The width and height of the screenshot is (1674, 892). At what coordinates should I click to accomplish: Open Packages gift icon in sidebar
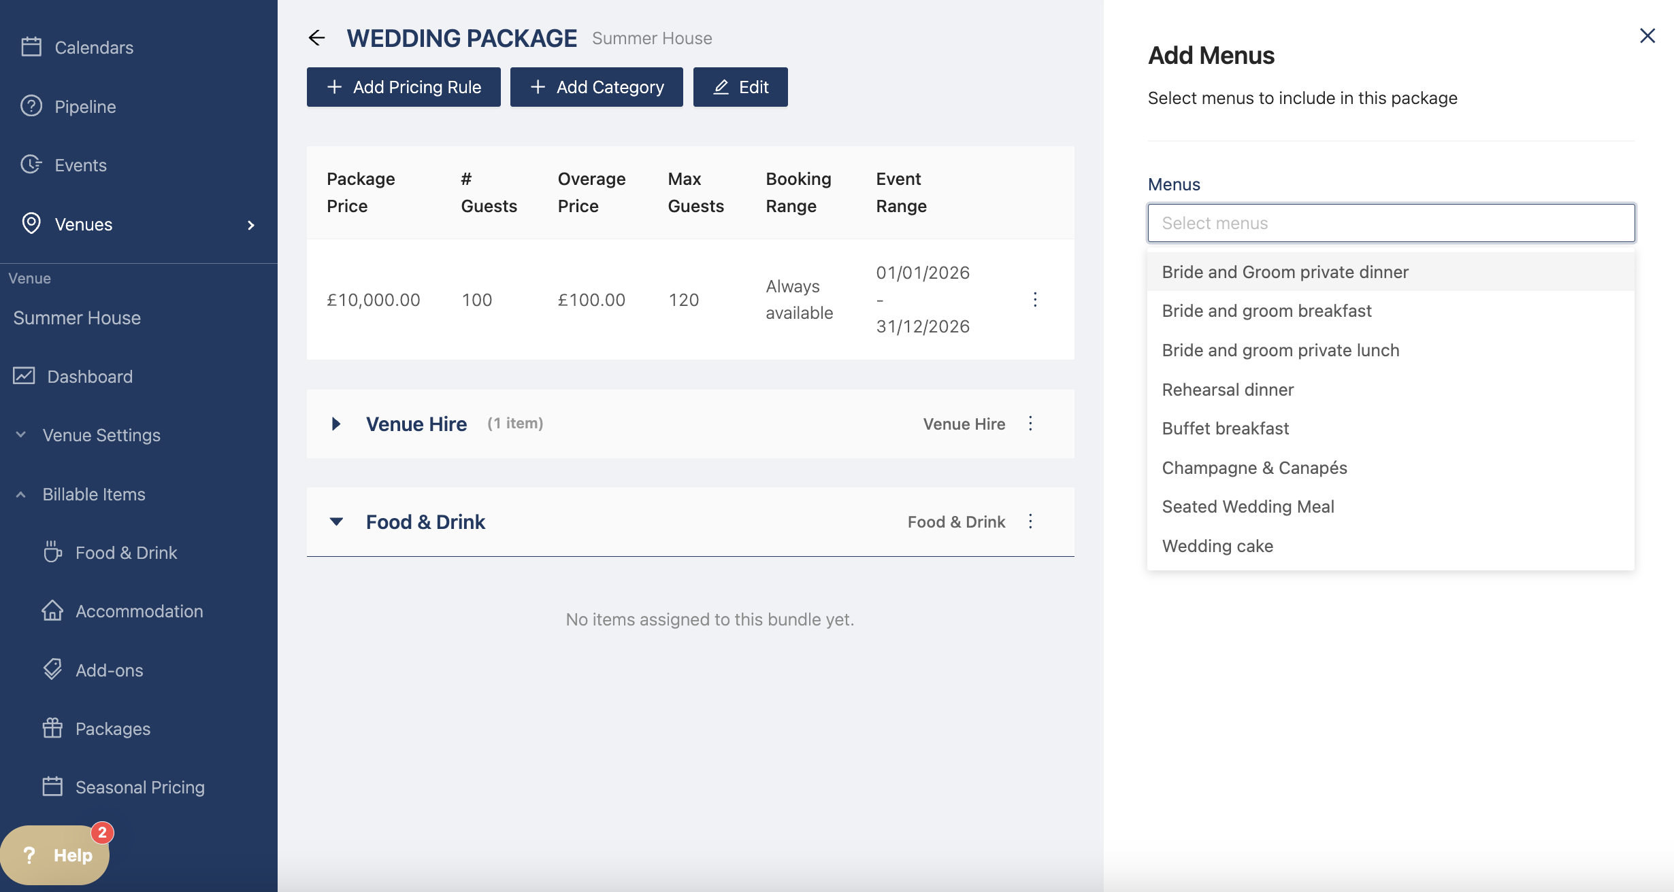tap(52, 728)
